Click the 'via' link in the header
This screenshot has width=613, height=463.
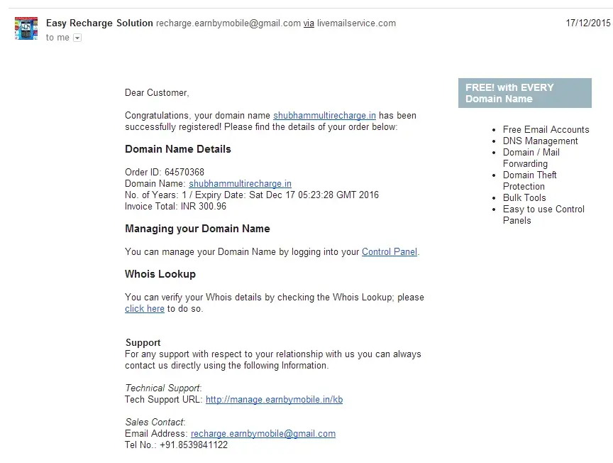click(309, 23)
